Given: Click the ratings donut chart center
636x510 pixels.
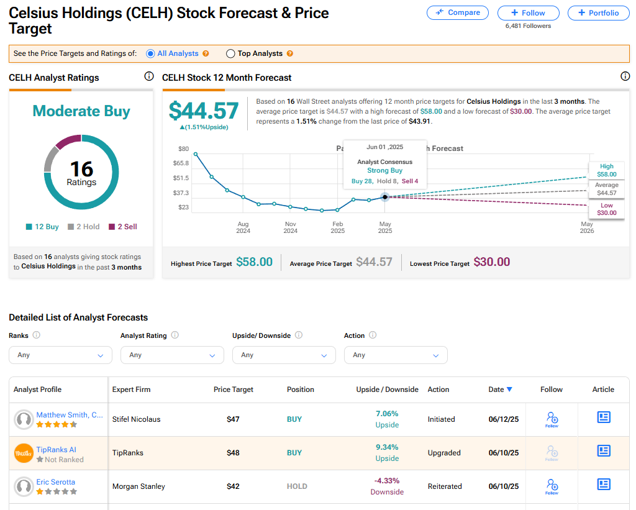Looking at the screenshot, I should 81,172.
